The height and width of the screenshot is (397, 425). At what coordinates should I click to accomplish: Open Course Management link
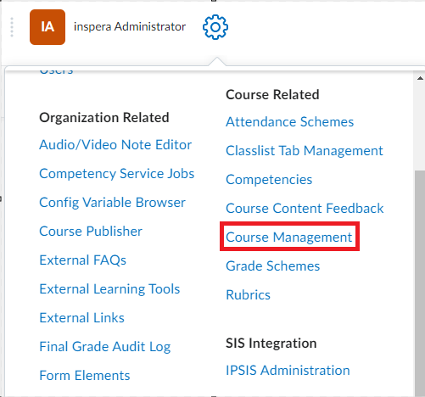pyautogui.click(x=289, y=237)
